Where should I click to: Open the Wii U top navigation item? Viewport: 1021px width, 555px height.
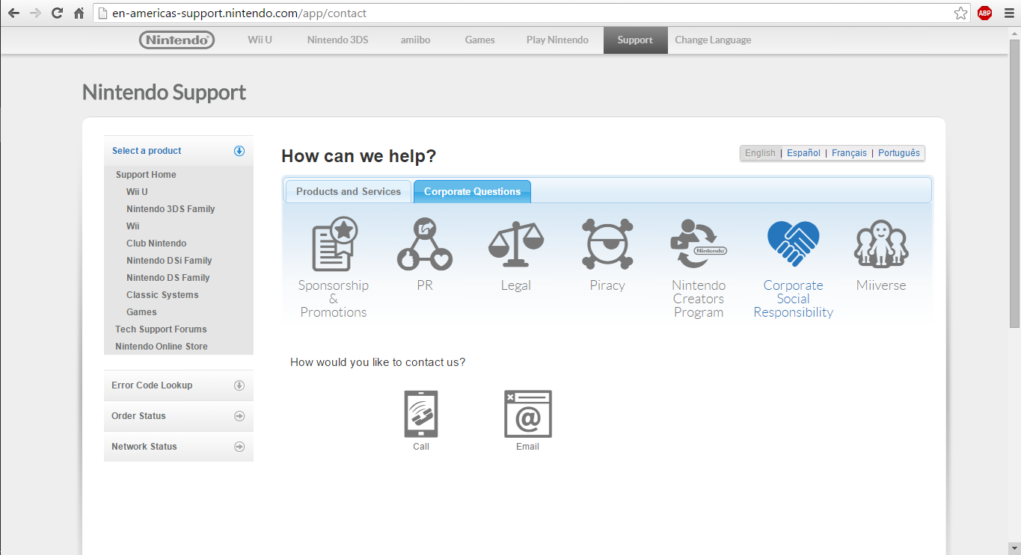(x=260, y=40)
